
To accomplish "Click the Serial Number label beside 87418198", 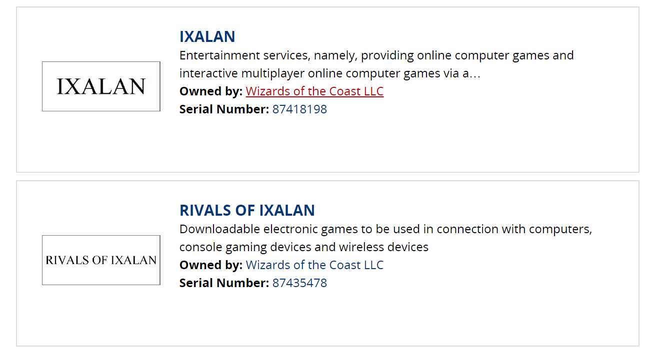I will point(224,109).
